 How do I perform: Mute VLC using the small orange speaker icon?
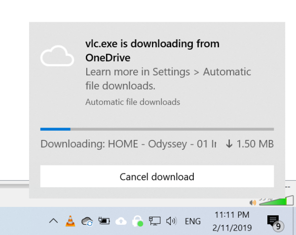click(253, 203)
